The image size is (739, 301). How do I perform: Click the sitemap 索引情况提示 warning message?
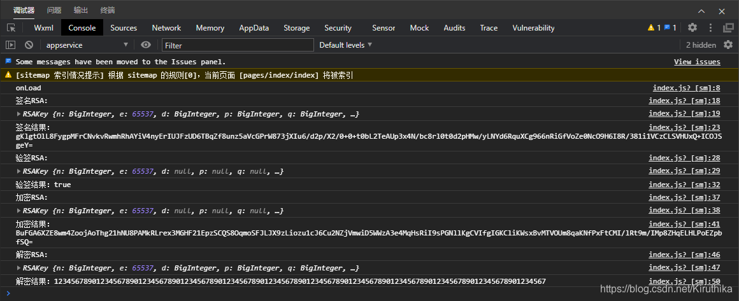[x=185, y=75]
